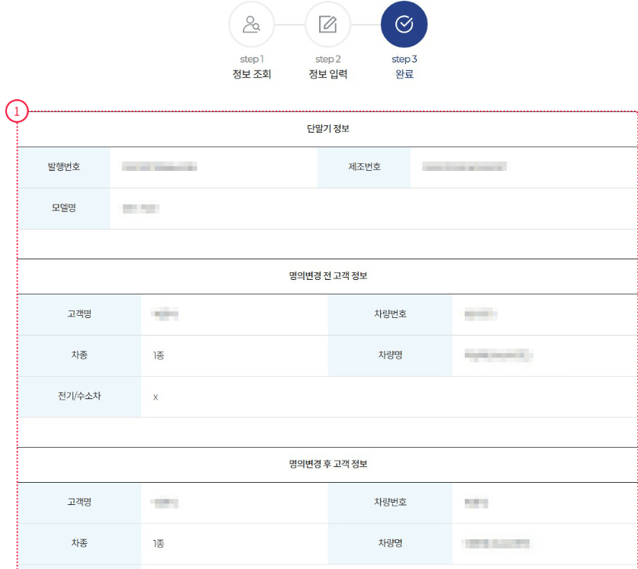Click the square outline of the step 2 icon
Viewport: 638px width, 569px height.
pos(327,23)
